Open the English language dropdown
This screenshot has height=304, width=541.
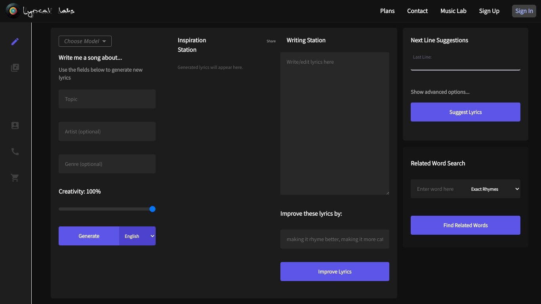pyautogui.click(x=137, y=236)
